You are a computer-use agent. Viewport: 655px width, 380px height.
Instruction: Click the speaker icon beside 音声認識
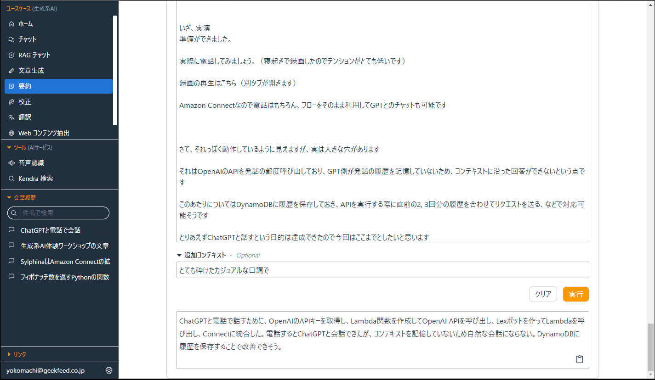(11, 163)
